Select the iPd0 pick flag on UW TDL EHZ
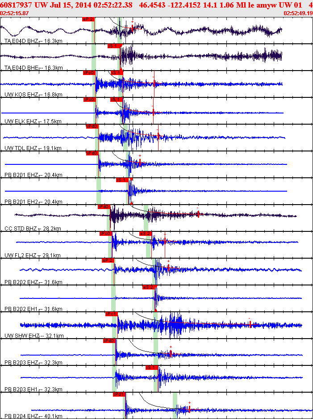The height and width of the screenshot is (419, 313). pyautogui.click(x=92, y=126)
